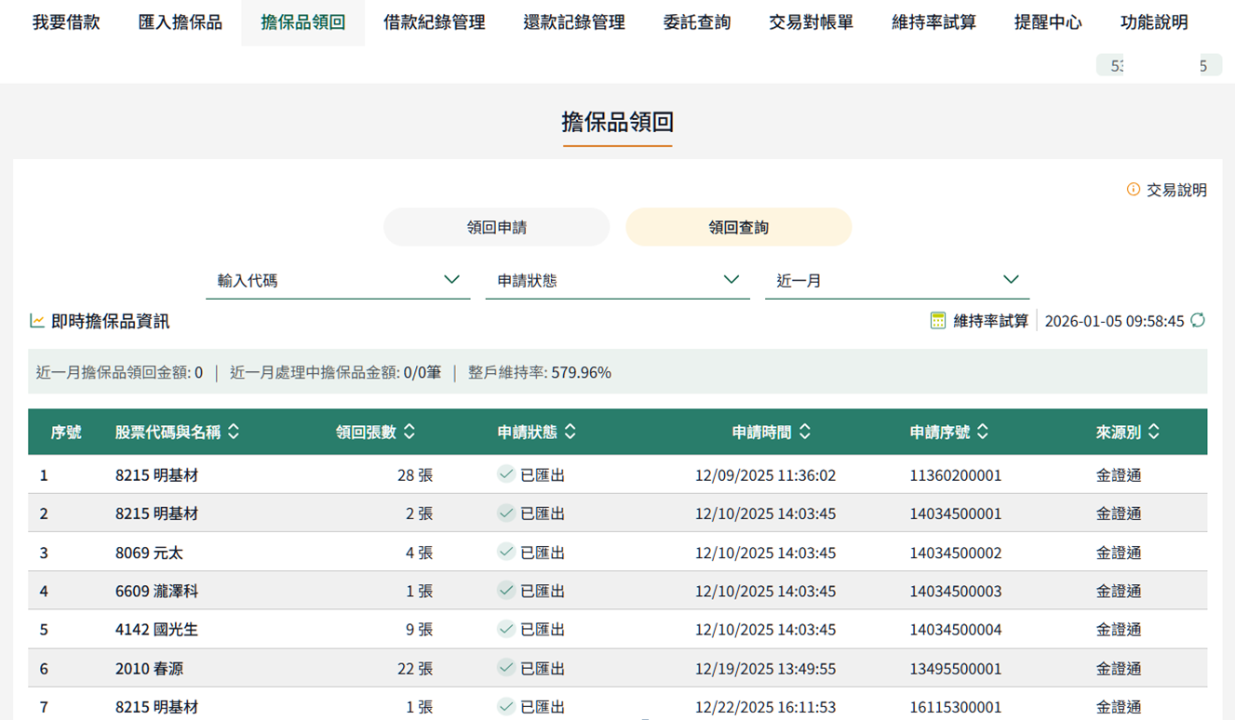
Task: Select the 領回查詢 toggle
Action: point(738,227)
